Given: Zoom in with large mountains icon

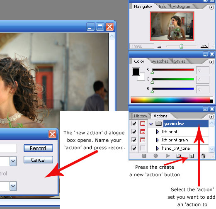Looking at the screenshot, I should (x=204, y=46).
